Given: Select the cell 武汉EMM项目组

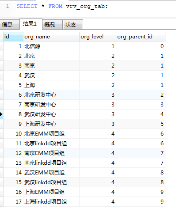Looking at the screenshot, I should click(x=51, y=173).
